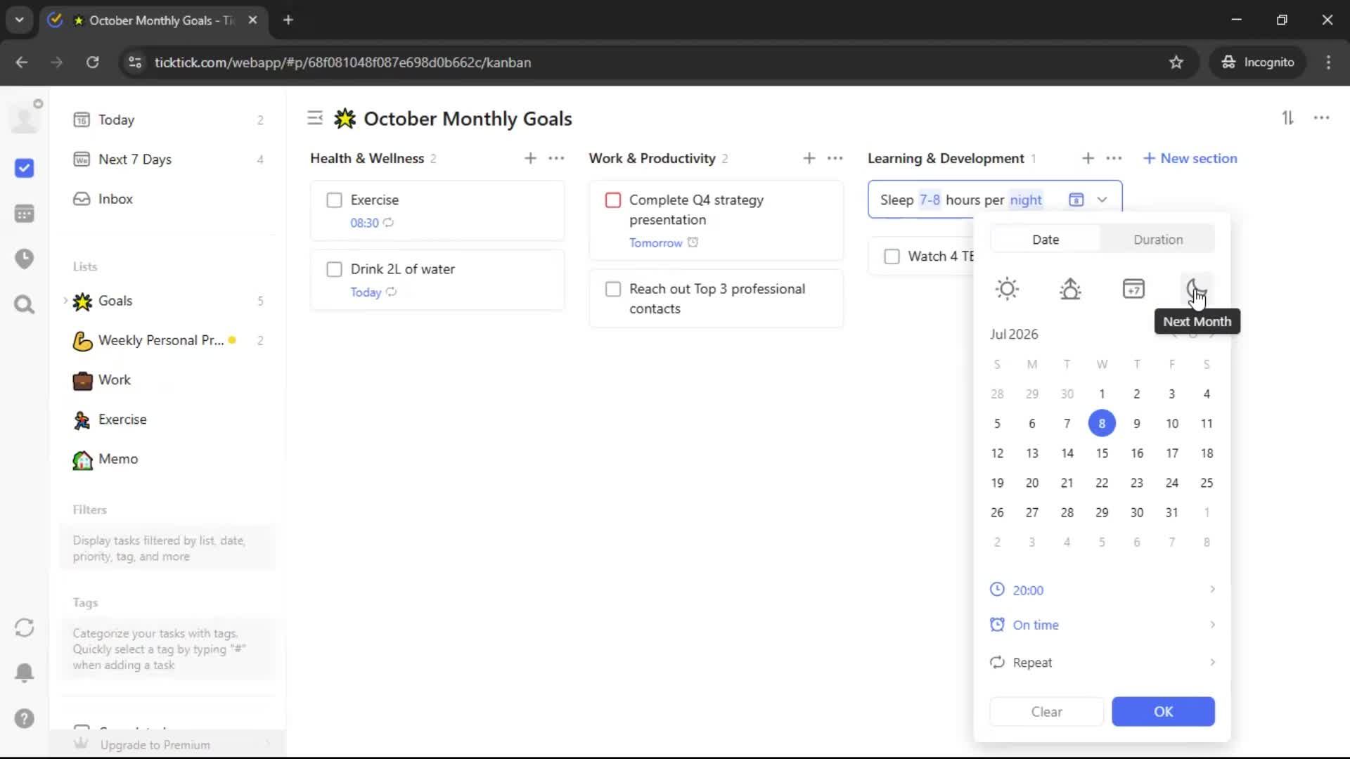This screenshot has width=1350, height=759.
Task: Click the sort icon at top right
Action: point(1287,118)
